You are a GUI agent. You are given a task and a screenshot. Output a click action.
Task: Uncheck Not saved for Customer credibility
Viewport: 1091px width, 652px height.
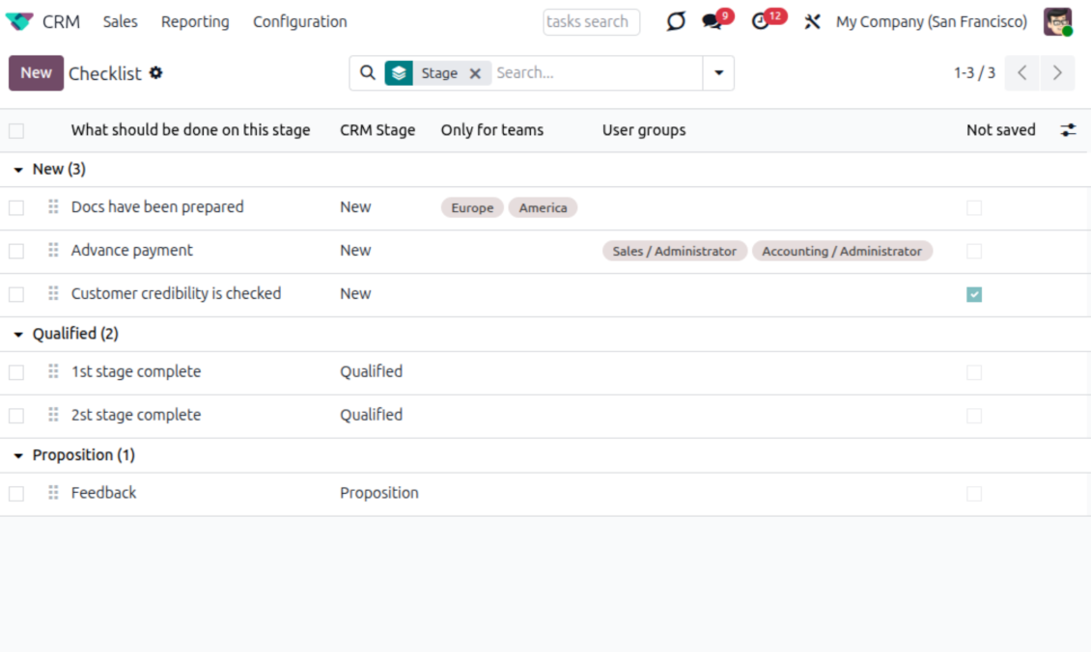click(x=974, y=294)
